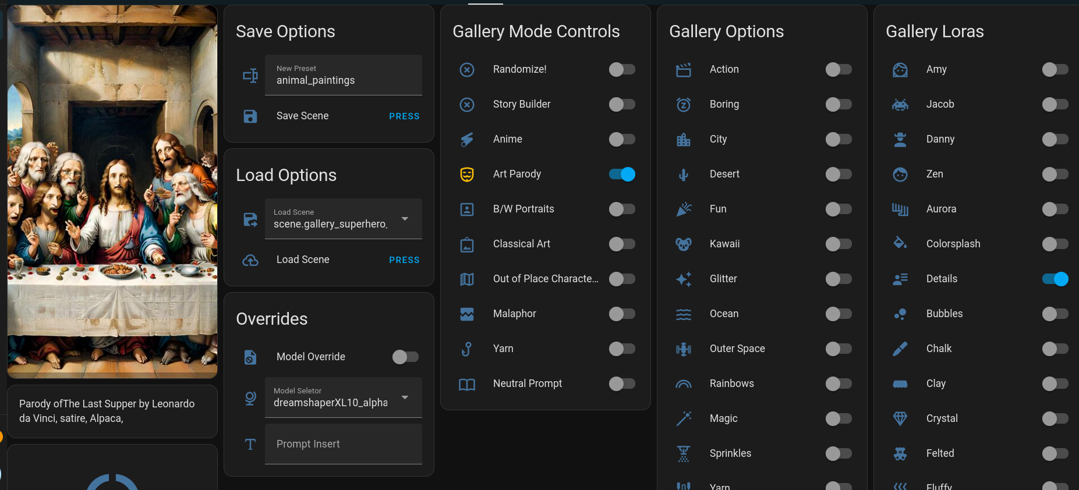This screenshot has height=490, width=1079.
Task: Turn off the Details lora switch
Action: [1055, 279]
